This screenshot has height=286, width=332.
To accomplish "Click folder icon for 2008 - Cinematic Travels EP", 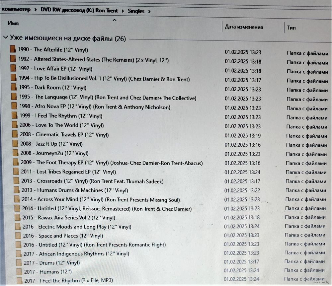I will 15,134.
